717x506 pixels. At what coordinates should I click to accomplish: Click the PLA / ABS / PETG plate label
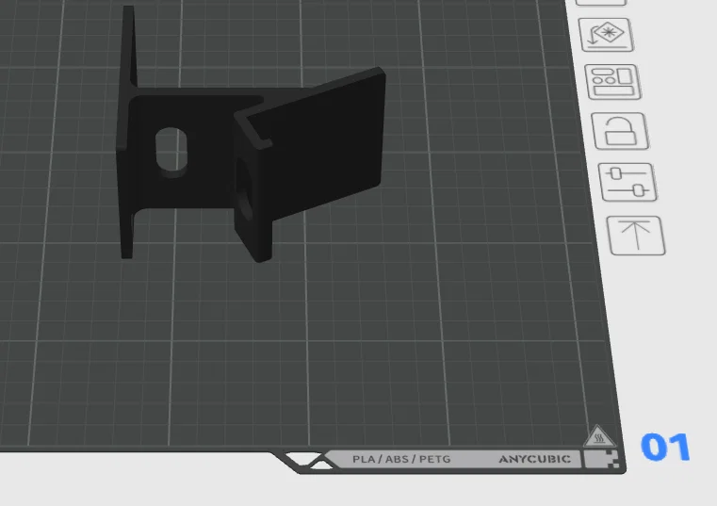pos(401,459)
